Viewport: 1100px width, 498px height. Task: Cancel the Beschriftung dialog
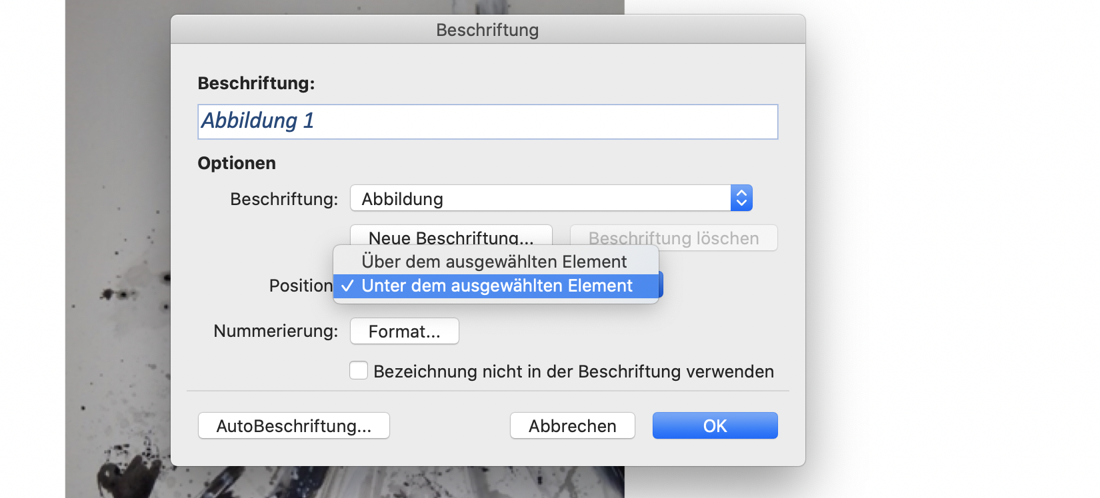(572, 425)
